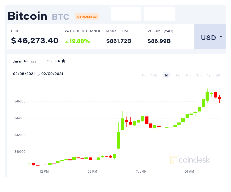Switch to the 1w range

pyautogui.click(x=178, y=75)
